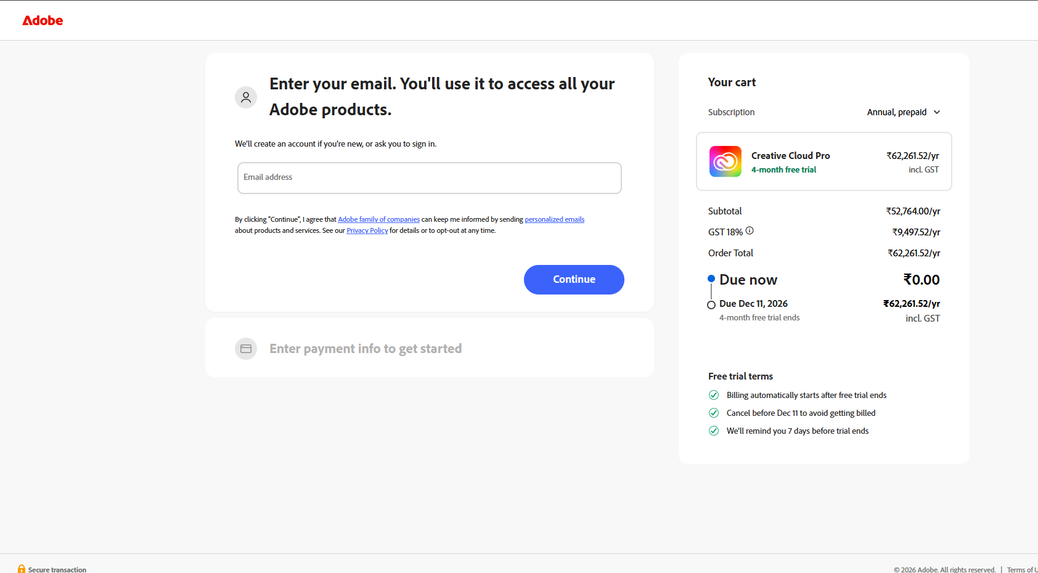This screenshot has height=573, width=1038.
Task: Select the Due Dec 11, 2026 timeline marker
Action: (x=711, y=305)
